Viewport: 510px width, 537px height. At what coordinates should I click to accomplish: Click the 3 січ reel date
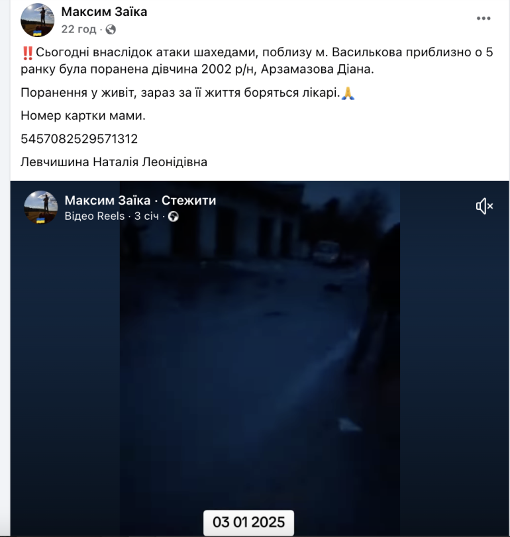[x=146, y=216]
